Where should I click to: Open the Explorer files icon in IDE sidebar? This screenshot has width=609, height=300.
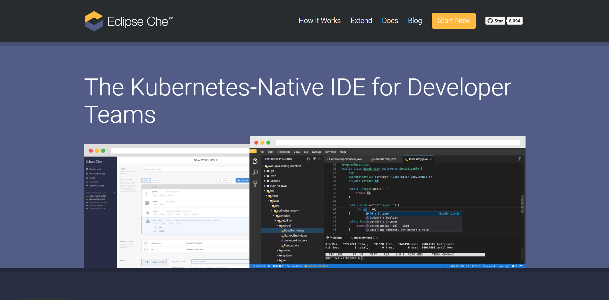255,161
